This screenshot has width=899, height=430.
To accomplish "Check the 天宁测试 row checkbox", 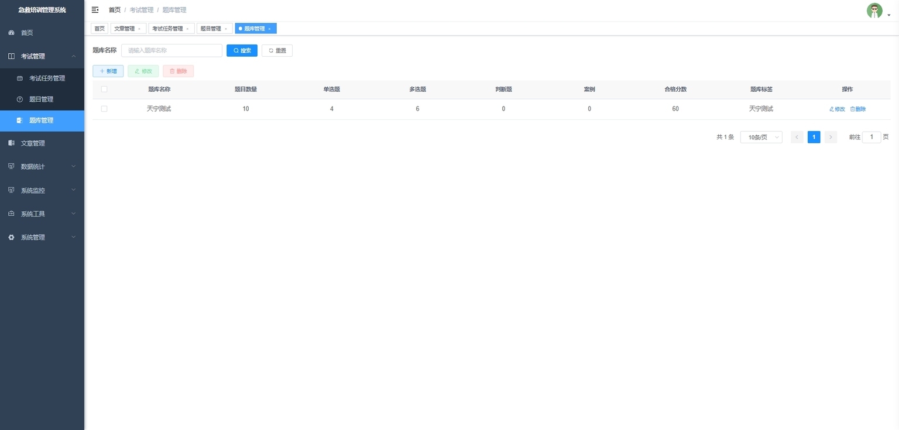I will point(104,109).
